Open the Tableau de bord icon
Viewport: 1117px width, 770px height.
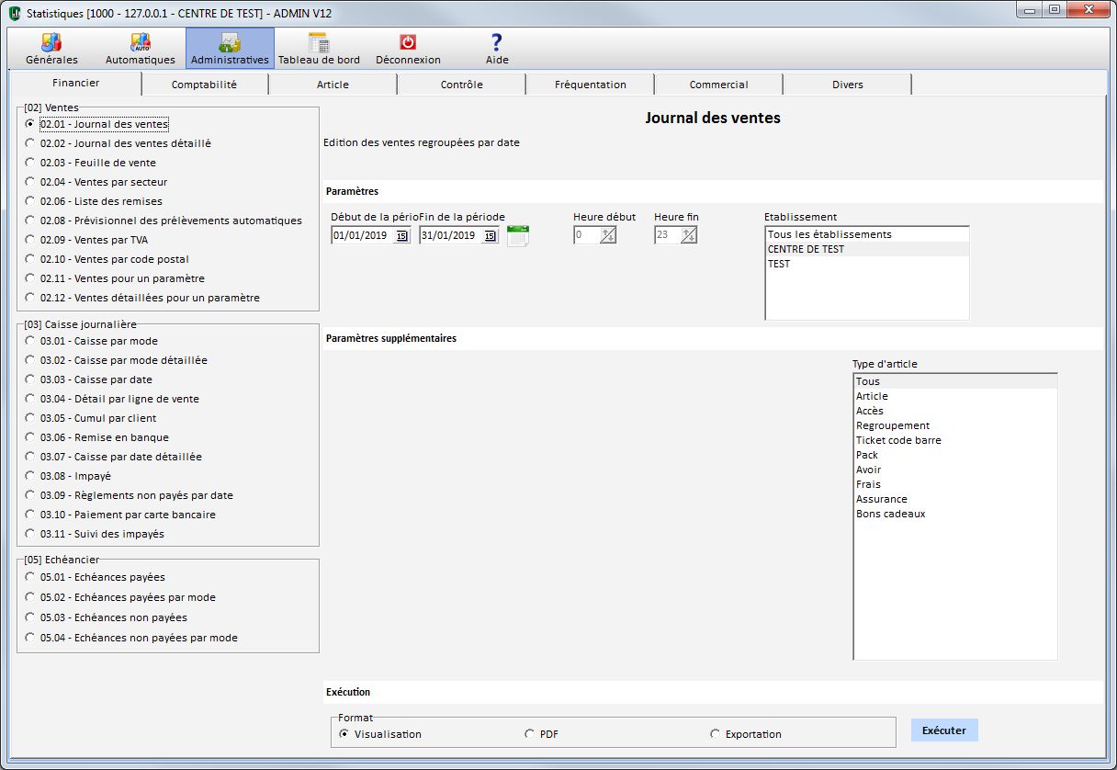coord(319,43)
